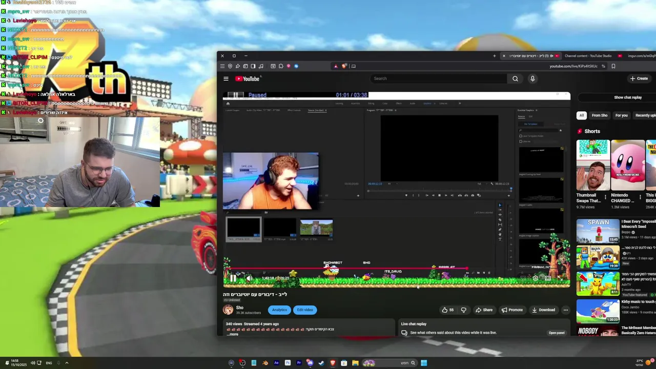The image size is (656, 369).
Task: Open Windows Start button
Action: click(424, 363)
